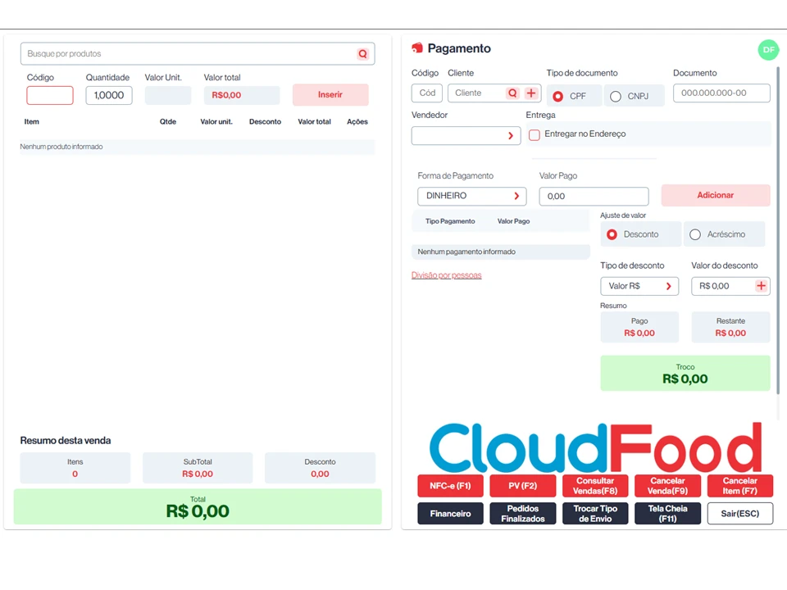Open Pedidos Finalizados
The height and width of the screenshot is (590, 787).
click(522, 514)
